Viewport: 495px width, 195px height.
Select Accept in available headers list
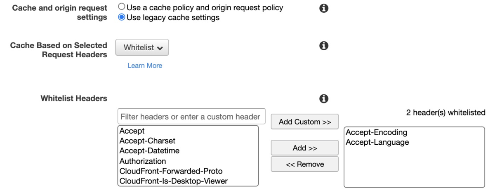(132, 131)
